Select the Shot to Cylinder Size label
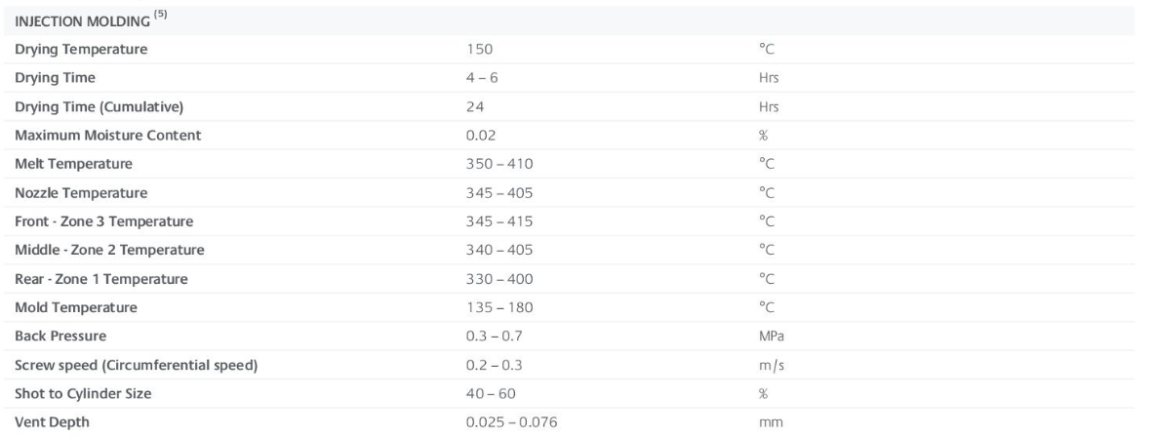Screen dimensions: 1156x438 click(x=83, y=394)
